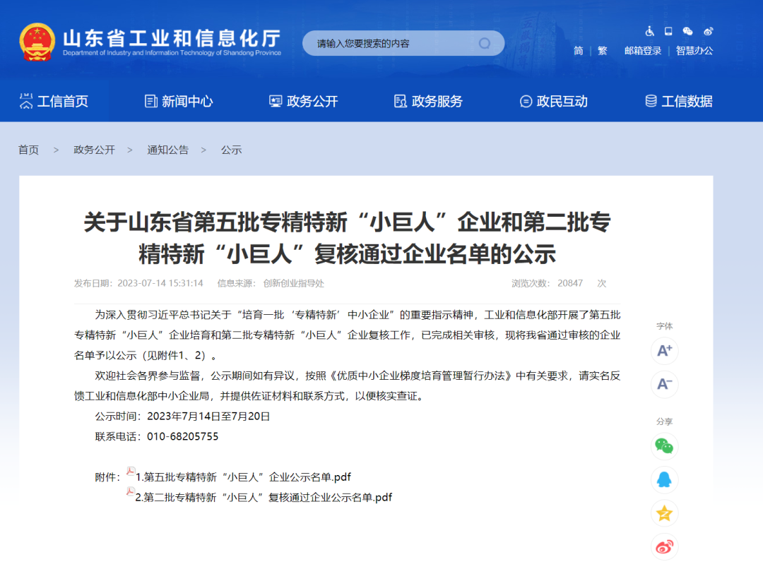Switch to Traditional Chinese (繁)
This screenshot has width=763, height=569.
pyautogui.click(x=602, y=51)
